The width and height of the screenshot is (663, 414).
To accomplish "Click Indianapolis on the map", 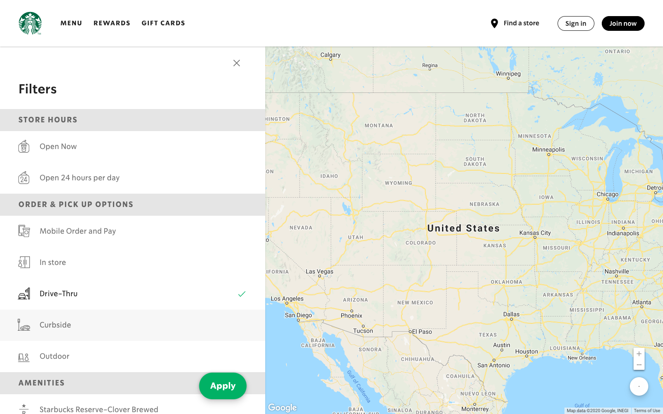I will click(623, 233).
